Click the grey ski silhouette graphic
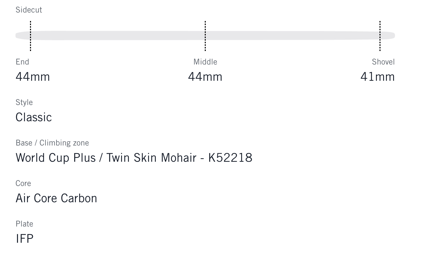The height and width of the screenshot is (264, 427). pos(117,35)
